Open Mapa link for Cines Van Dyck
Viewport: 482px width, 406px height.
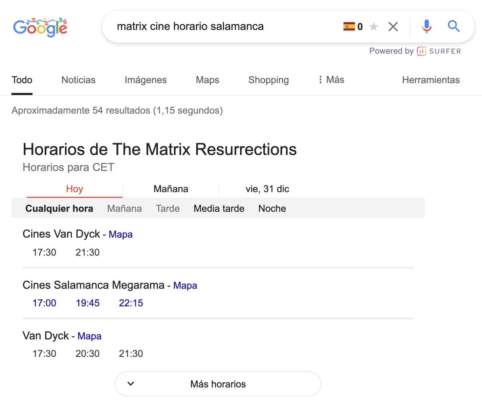tap(121, 234)
